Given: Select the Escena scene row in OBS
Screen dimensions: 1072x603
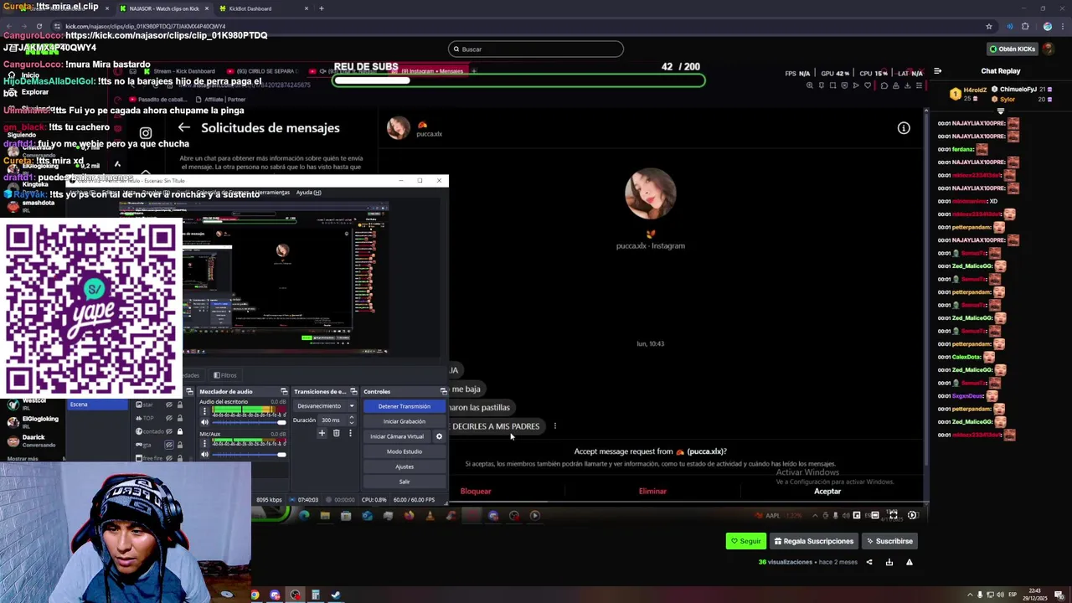Looking at the screenshot, I should point(100,405).
